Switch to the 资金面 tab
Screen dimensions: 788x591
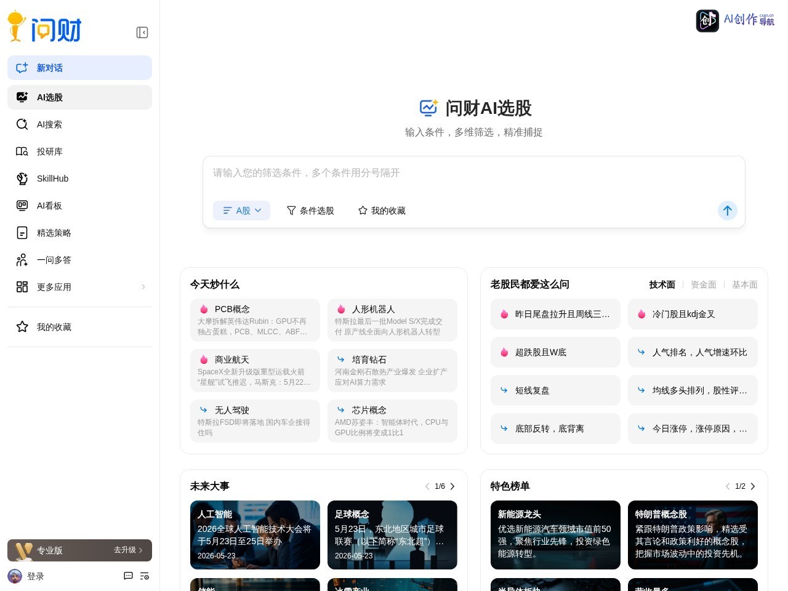tap(704, 284)
